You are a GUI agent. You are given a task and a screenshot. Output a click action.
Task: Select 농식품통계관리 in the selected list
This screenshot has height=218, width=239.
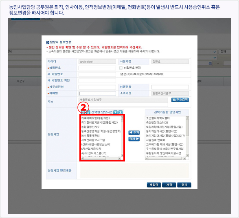[x=90, y=136]
